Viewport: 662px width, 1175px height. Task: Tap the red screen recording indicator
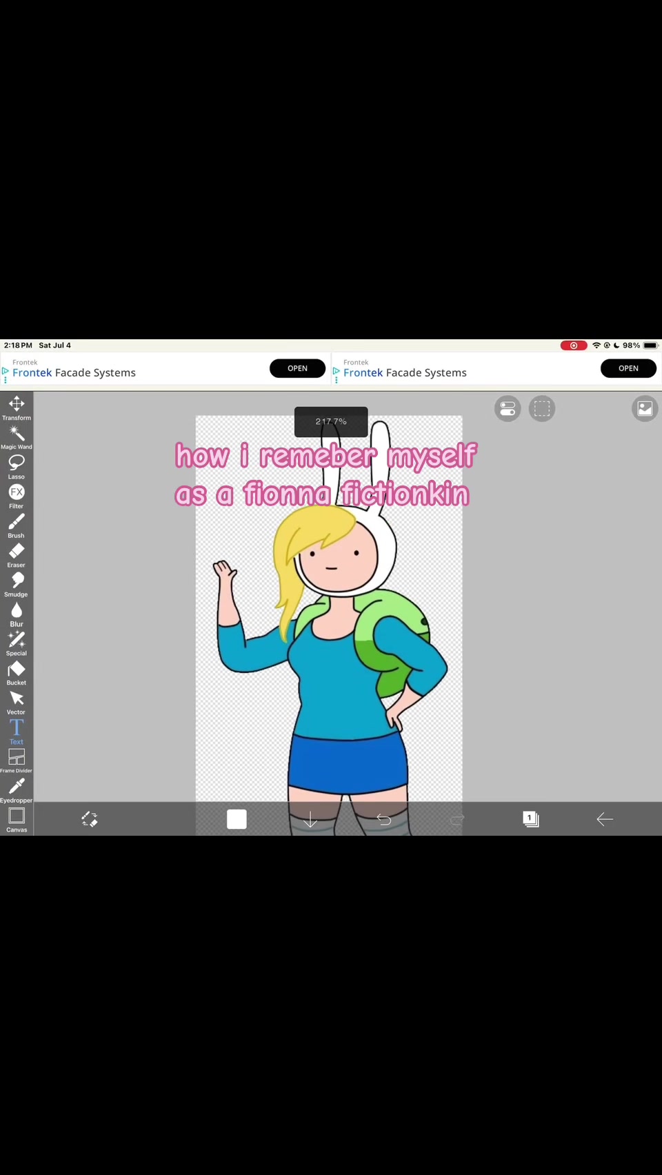tap(573, 345)
